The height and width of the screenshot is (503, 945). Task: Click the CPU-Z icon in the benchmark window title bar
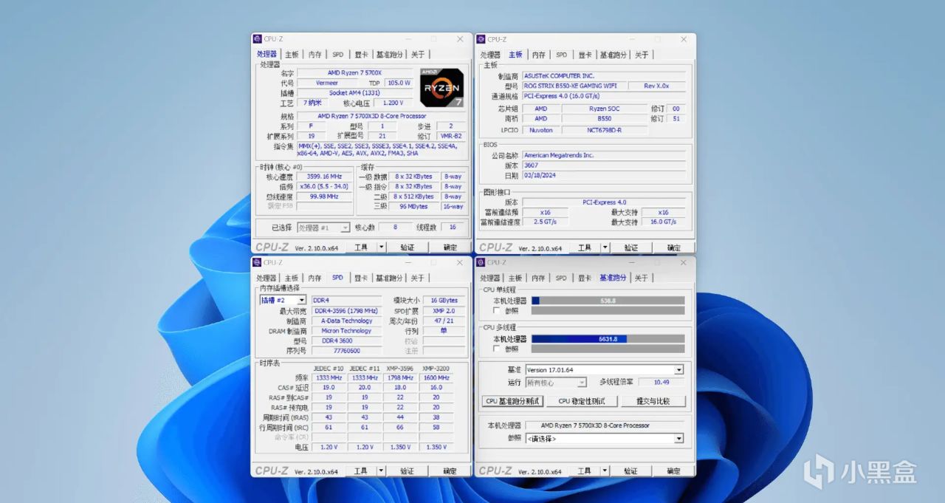(x=481, y=262)
